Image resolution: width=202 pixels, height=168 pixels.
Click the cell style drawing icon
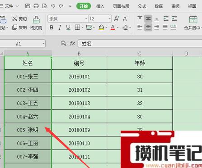pos(89,27)
